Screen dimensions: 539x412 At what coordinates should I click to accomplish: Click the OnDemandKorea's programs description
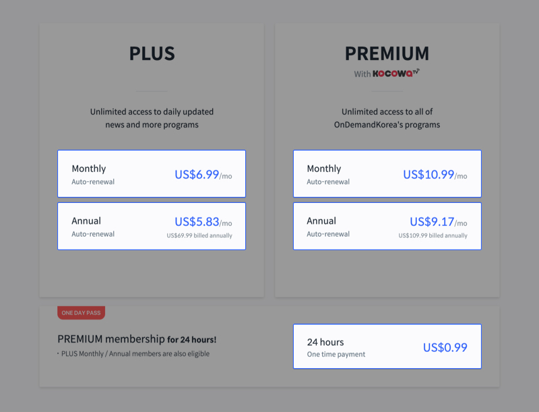click(387, 118)
